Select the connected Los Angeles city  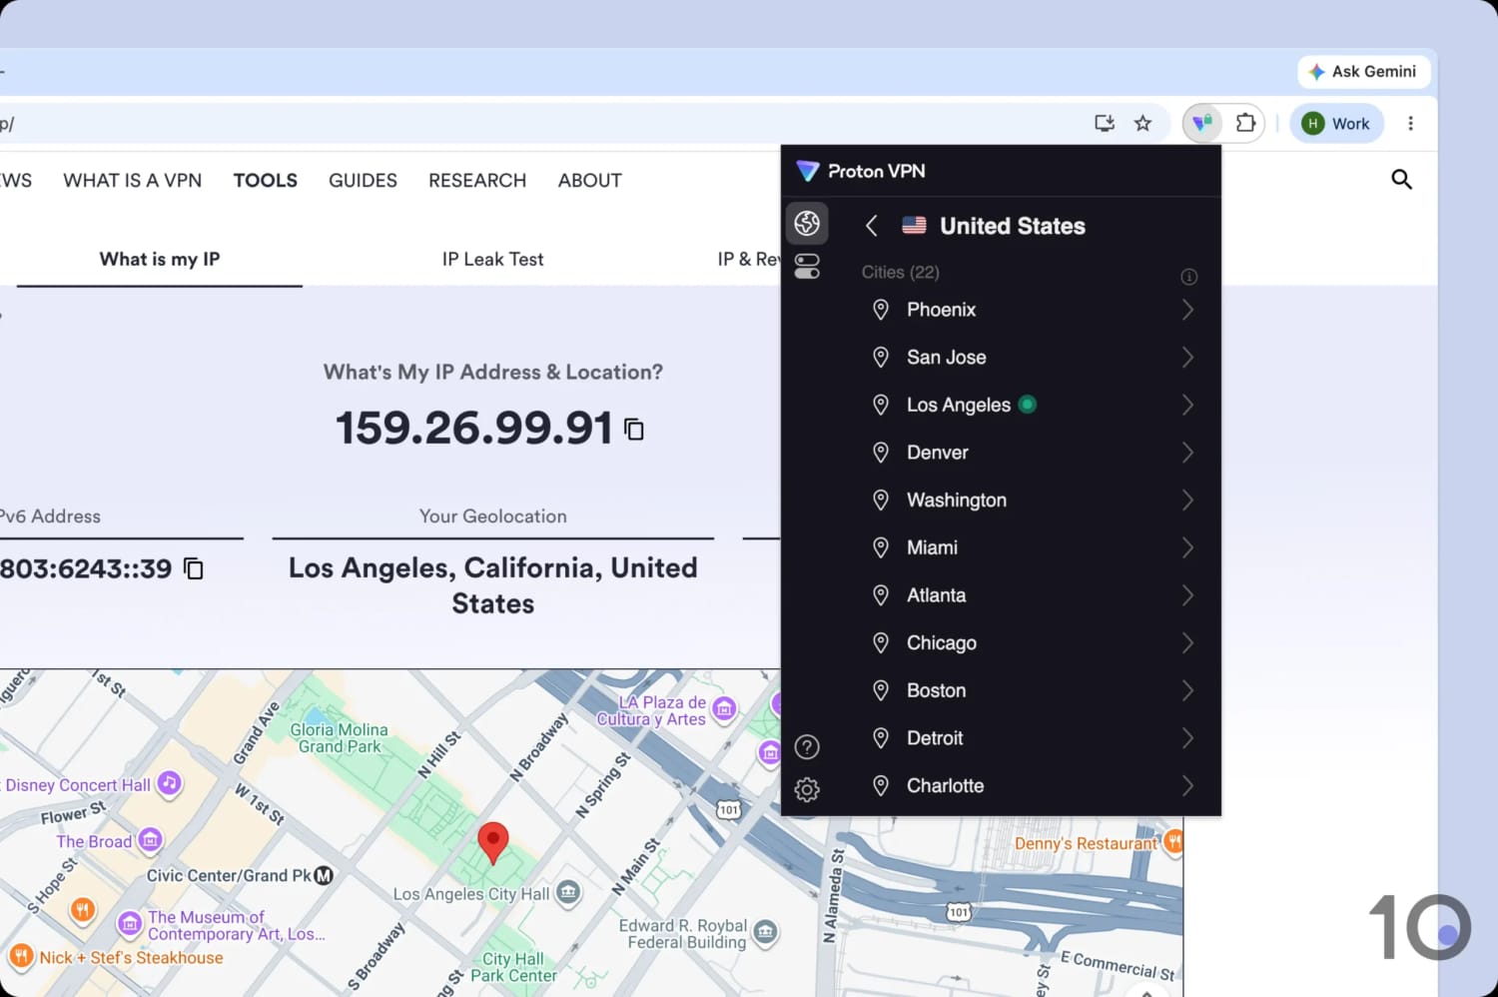958,405
